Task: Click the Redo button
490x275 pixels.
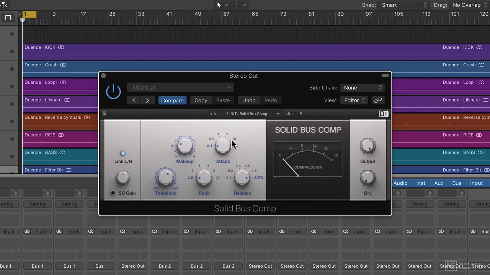Action: 271,100
